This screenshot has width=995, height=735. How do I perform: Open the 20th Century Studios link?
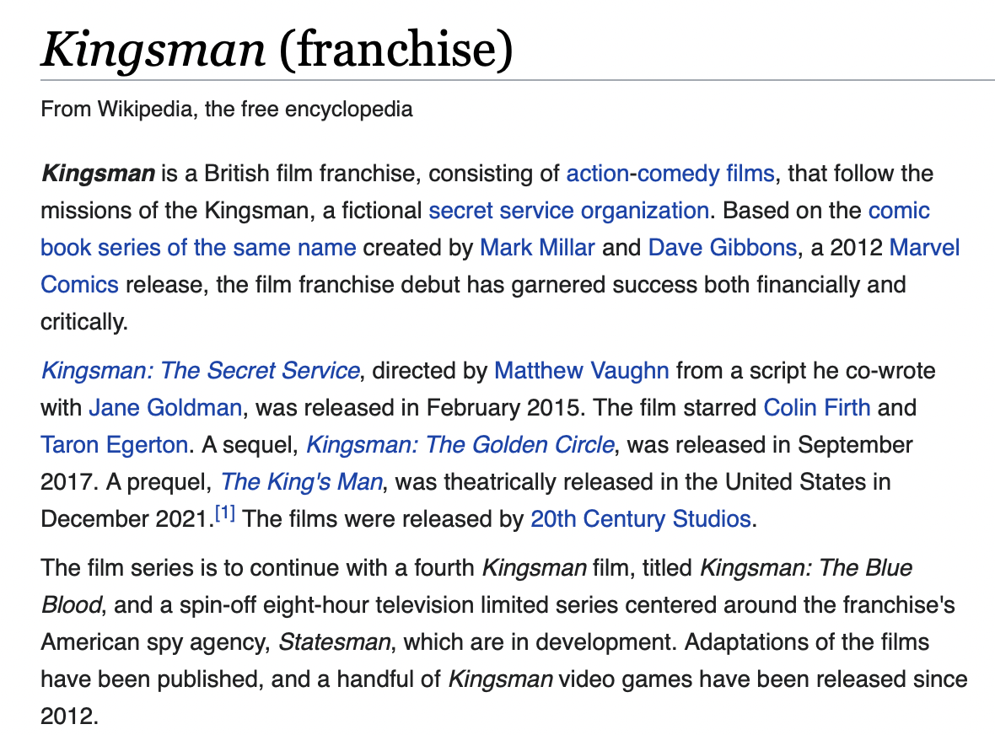point(640,518)
